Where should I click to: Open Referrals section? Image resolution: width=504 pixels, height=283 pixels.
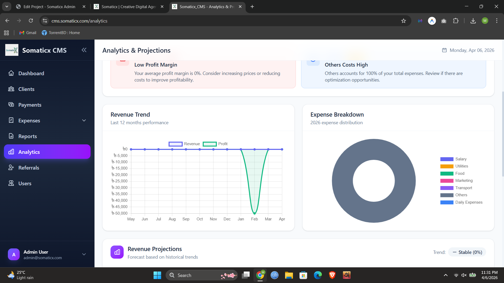click(29, 168)
